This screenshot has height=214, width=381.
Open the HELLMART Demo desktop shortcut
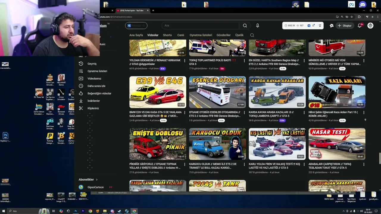[61, 79]
